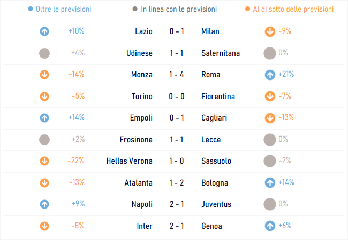Select the 'In linea con le previsioni' legend
Viewport: 348px width, 240px height.
tap(175, 9)
